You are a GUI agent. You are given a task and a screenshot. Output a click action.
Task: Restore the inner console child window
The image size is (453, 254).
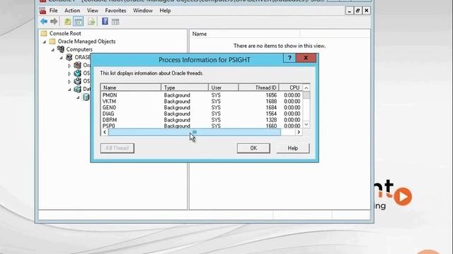tap(357, 11)
